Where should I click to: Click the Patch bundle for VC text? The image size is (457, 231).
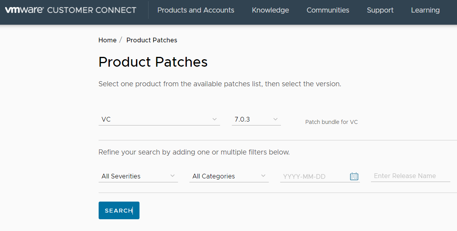[331, 122]
